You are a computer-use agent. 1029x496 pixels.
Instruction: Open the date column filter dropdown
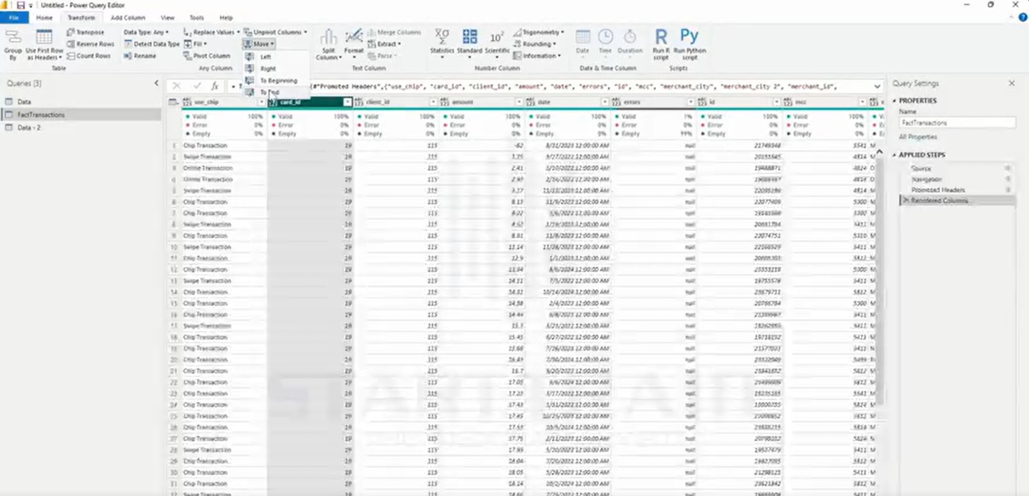click(x=605, y=102)
